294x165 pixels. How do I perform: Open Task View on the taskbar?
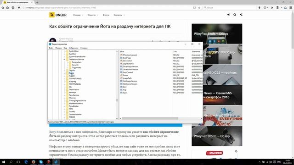(18, 162)
